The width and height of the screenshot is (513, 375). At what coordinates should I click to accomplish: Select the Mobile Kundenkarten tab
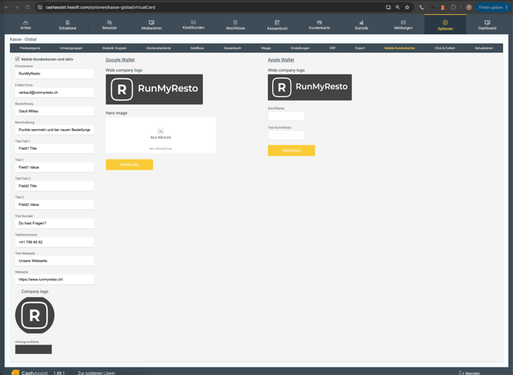click(400, 48)
